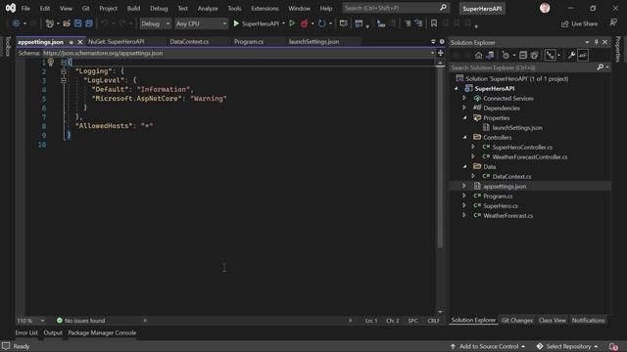Click the Save All icon in toolbar
627x352 pixels.
89,23
